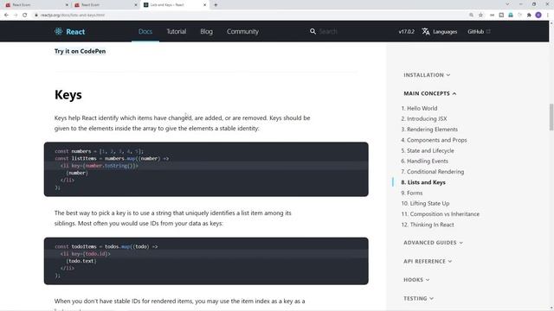Click the key={todo.id} code line
The image size is (554, 311).
click(86, 254)
